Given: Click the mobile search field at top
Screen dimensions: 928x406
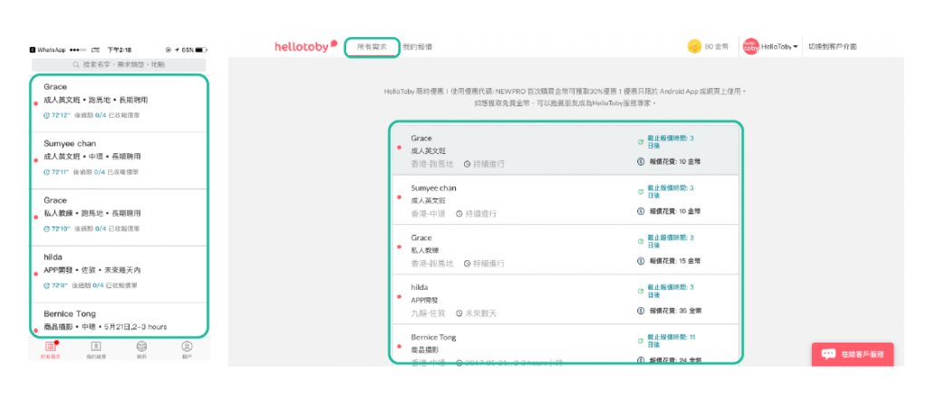Looking at the screenshot, I should point(119,65).
